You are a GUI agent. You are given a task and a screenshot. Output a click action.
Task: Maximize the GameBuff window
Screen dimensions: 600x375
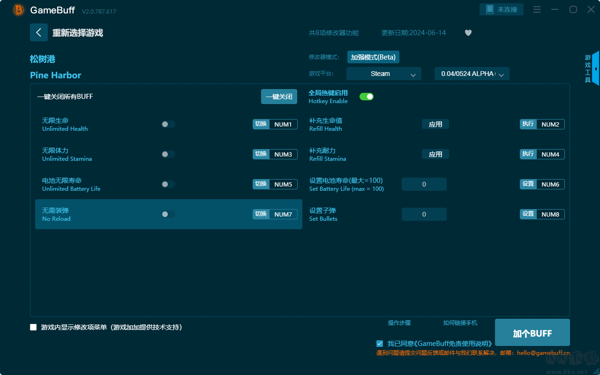(573, 9)
